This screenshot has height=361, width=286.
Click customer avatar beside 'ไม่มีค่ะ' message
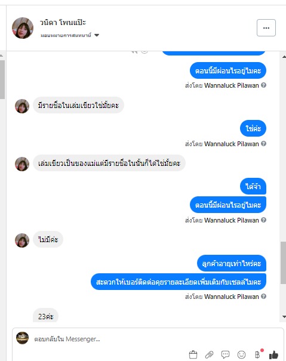[22, 240]
